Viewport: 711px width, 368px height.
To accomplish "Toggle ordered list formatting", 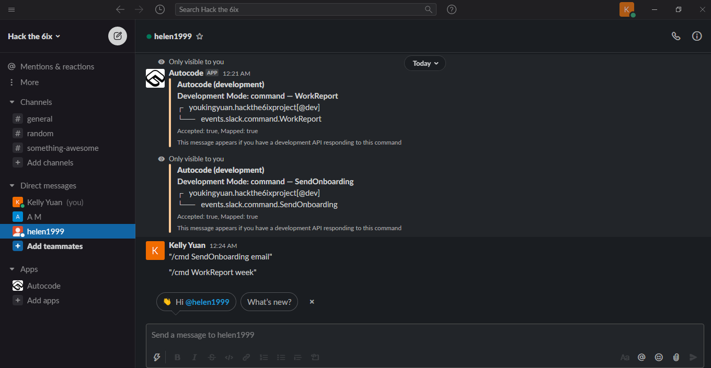I will [263, 357].
